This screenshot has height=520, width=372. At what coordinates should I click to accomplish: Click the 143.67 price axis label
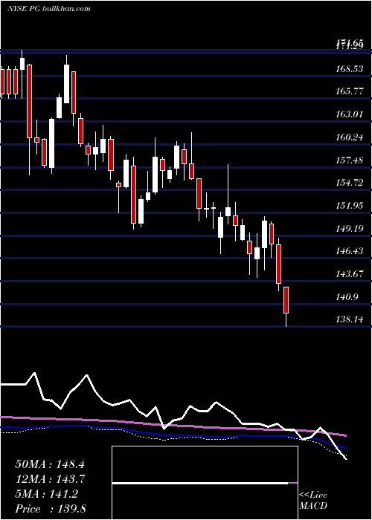350,274
